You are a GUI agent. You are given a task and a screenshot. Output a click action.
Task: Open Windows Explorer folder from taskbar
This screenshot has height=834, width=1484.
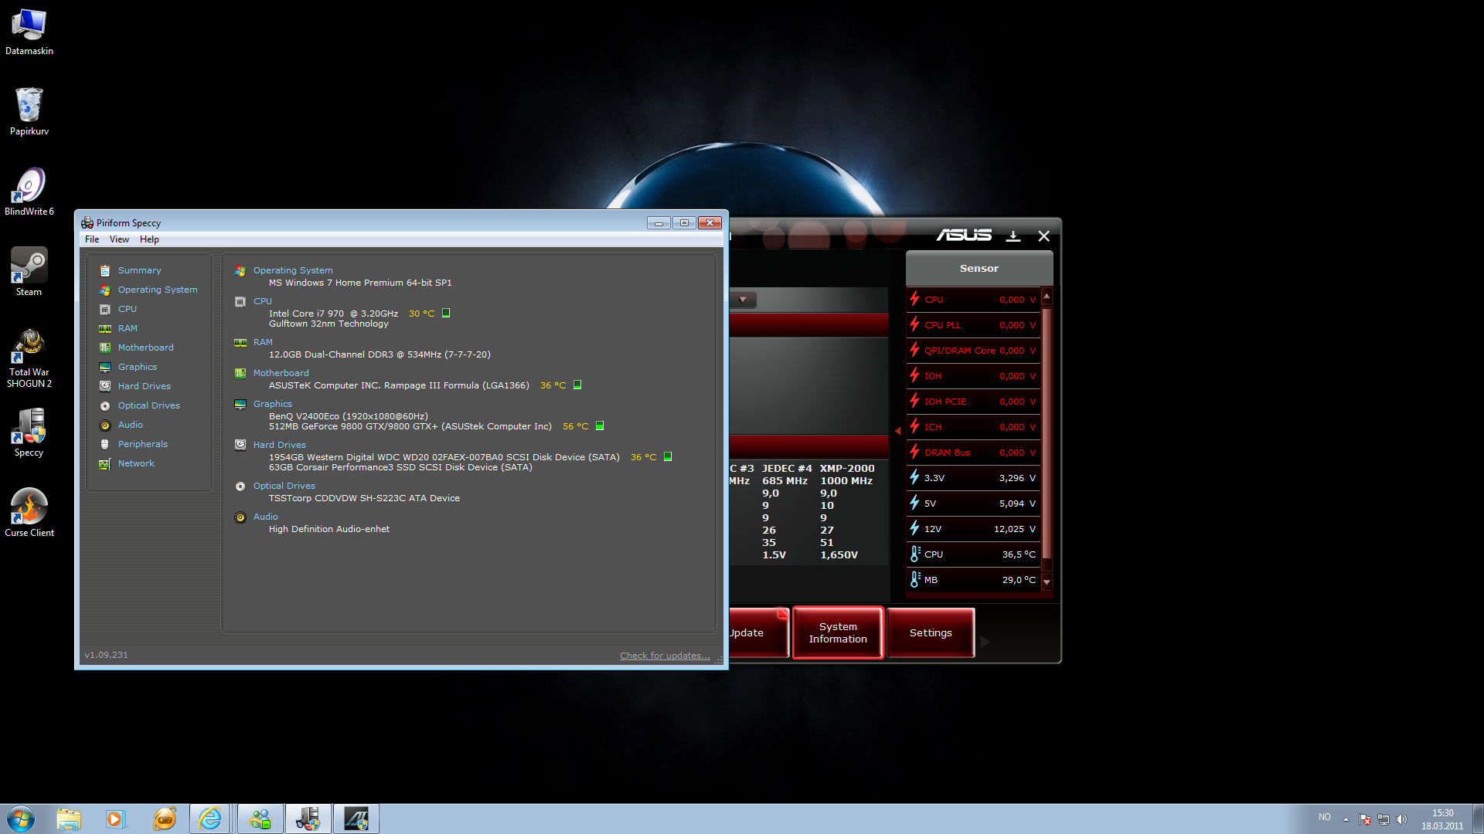click(x=69, y=819)
